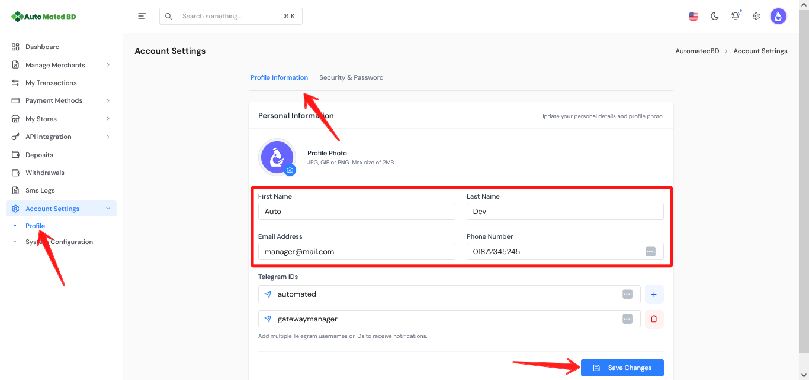Click the Telegram icon beside automated username

268,294
